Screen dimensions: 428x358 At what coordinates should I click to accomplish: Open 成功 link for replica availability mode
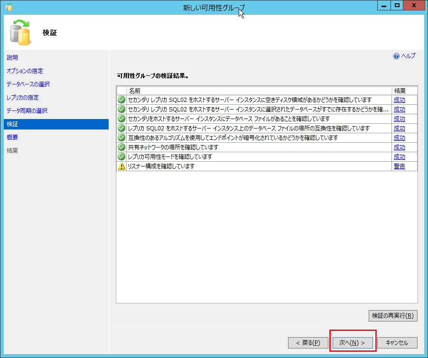(399, 157)
